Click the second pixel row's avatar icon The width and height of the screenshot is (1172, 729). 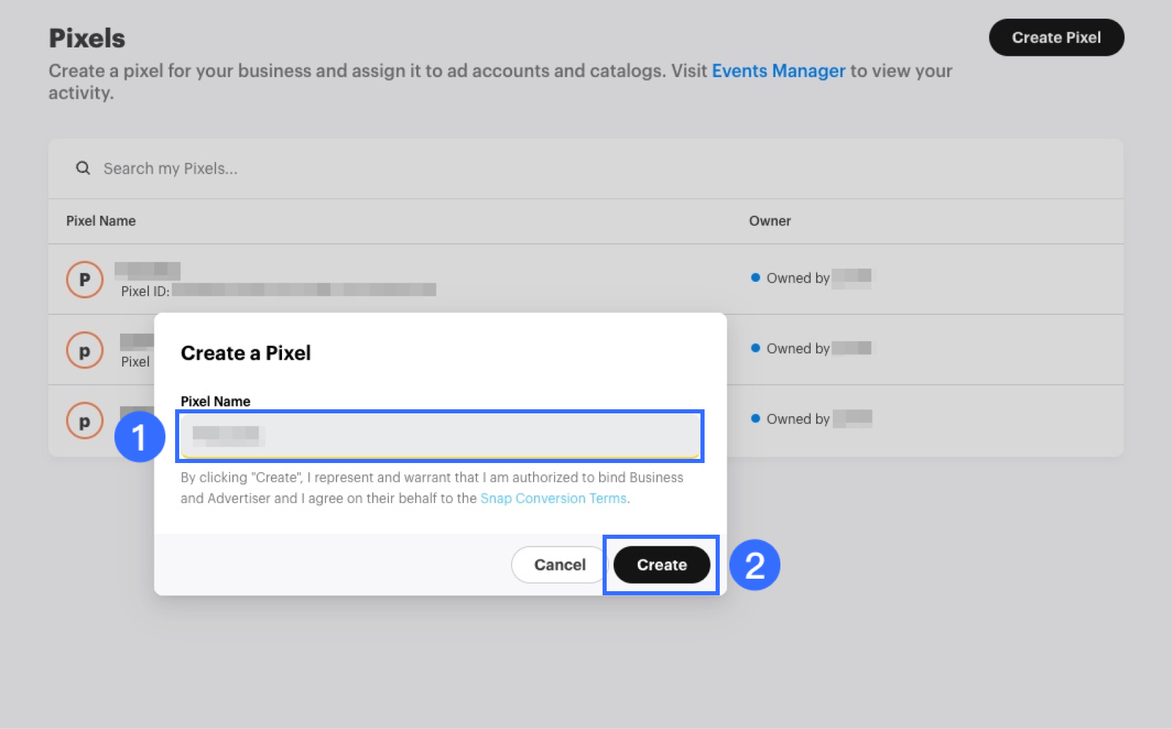tap(85, 351)
